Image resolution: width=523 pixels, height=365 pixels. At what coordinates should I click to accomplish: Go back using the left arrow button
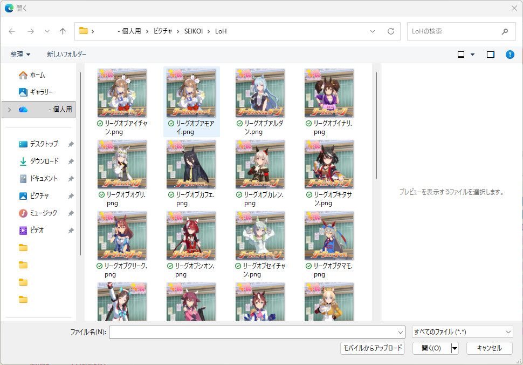point(12,31)
